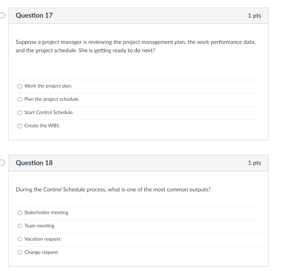Screen dimensions: 288x271
Task: Click the Question 17 prompt text
Action: [x=135, y=46]
